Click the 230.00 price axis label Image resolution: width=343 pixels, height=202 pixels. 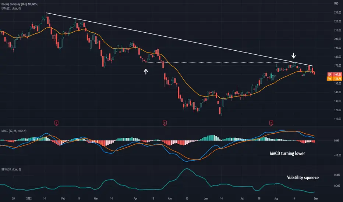pos(337,12)
